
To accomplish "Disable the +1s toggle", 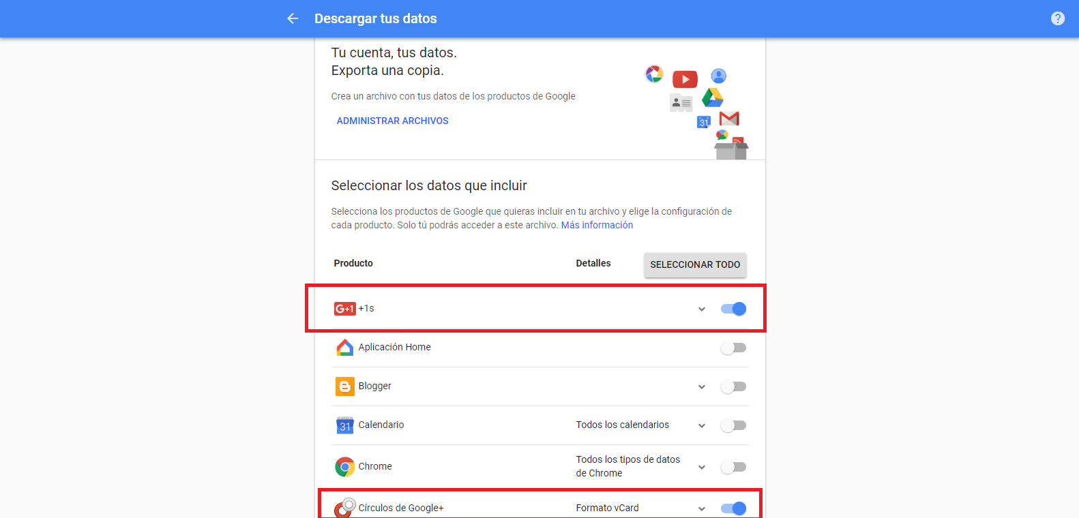I will pos(734,309).
